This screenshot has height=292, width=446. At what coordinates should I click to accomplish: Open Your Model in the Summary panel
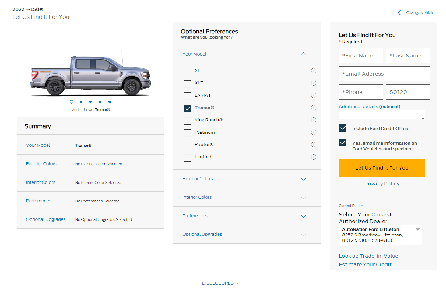pyautogui.click(x=38, y=145)
